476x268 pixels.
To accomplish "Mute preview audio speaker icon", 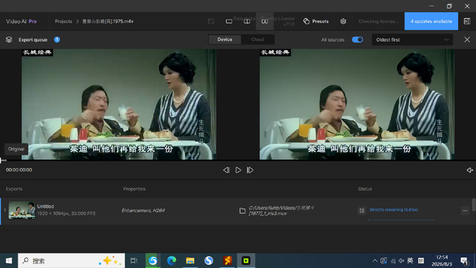I will point(469,170).
